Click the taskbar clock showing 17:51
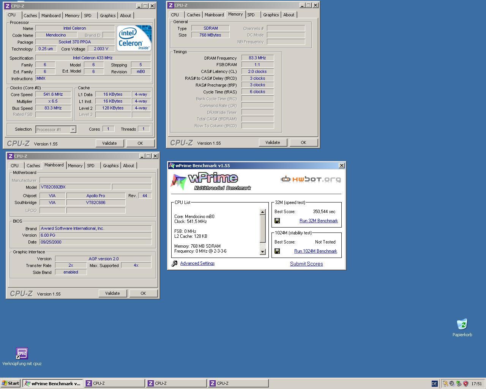 pos(477,384)
